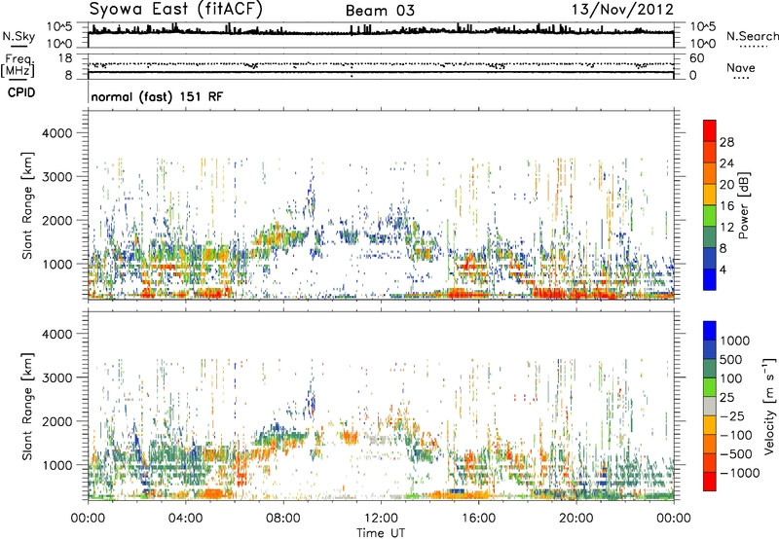The height and width of the screenshot is (539, 779).
Task: Pick the red bottom segment of the velocity colorbar
Action: 710,482
